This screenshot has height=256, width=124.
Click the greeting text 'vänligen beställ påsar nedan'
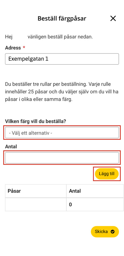click(x=60, y=37)
